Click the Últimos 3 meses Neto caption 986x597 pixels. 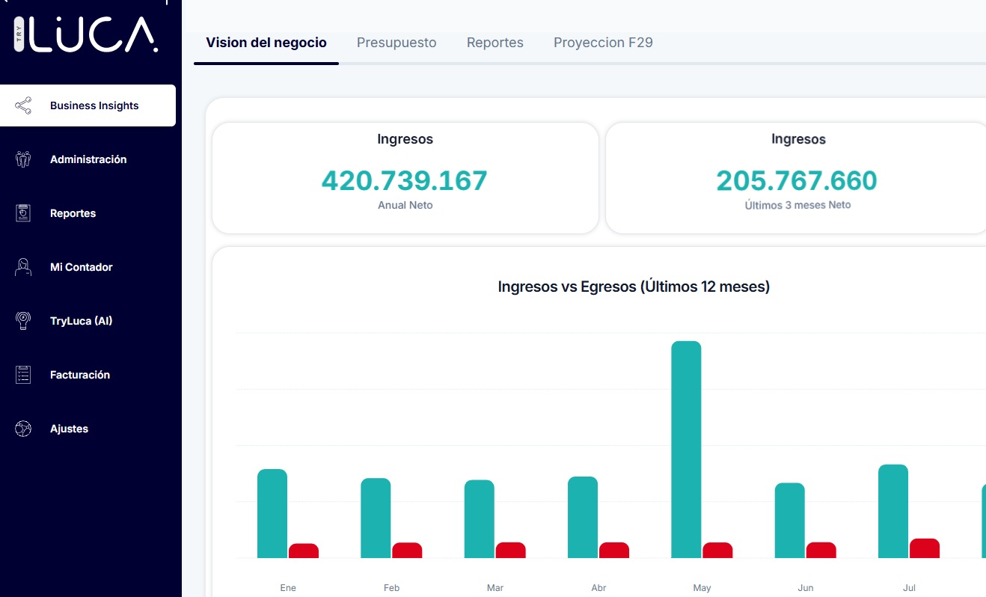pyautogui.click(x=798, y=204)
